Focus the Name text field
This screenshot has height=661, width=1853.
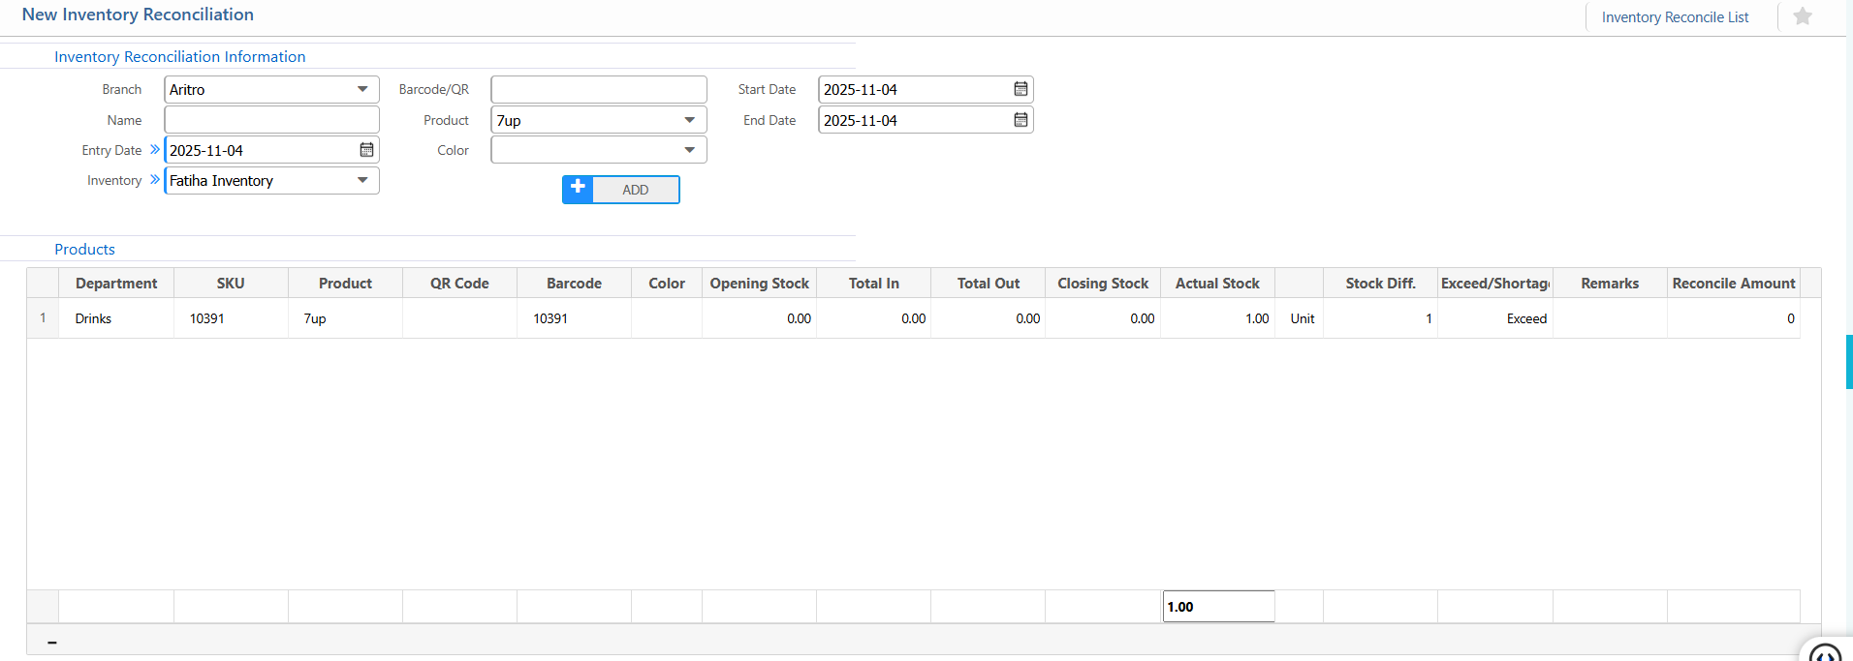pyautogui.click(x=271, y=120)
